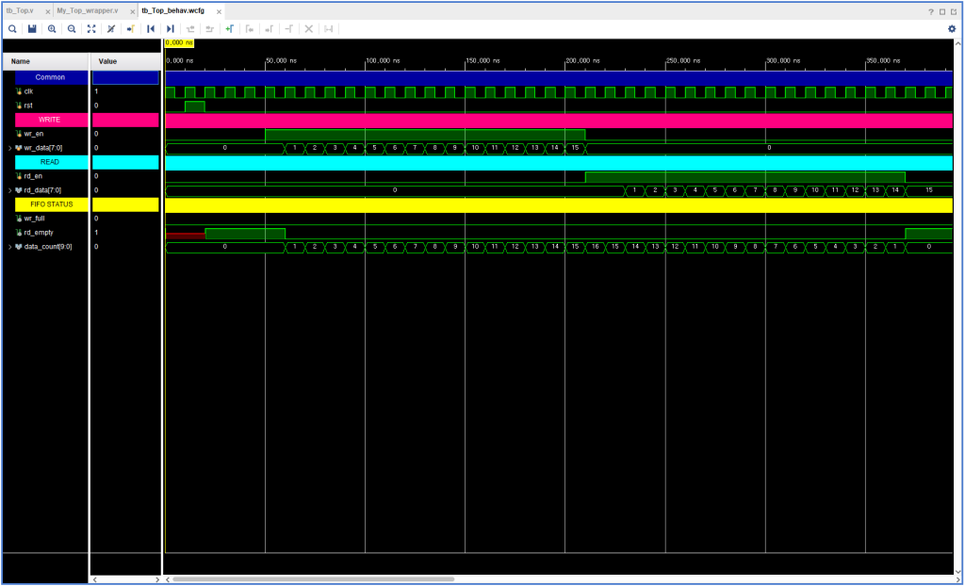Click the Name column header
Viewport: 965px width, 586px height.
click(x=46, y=61)
